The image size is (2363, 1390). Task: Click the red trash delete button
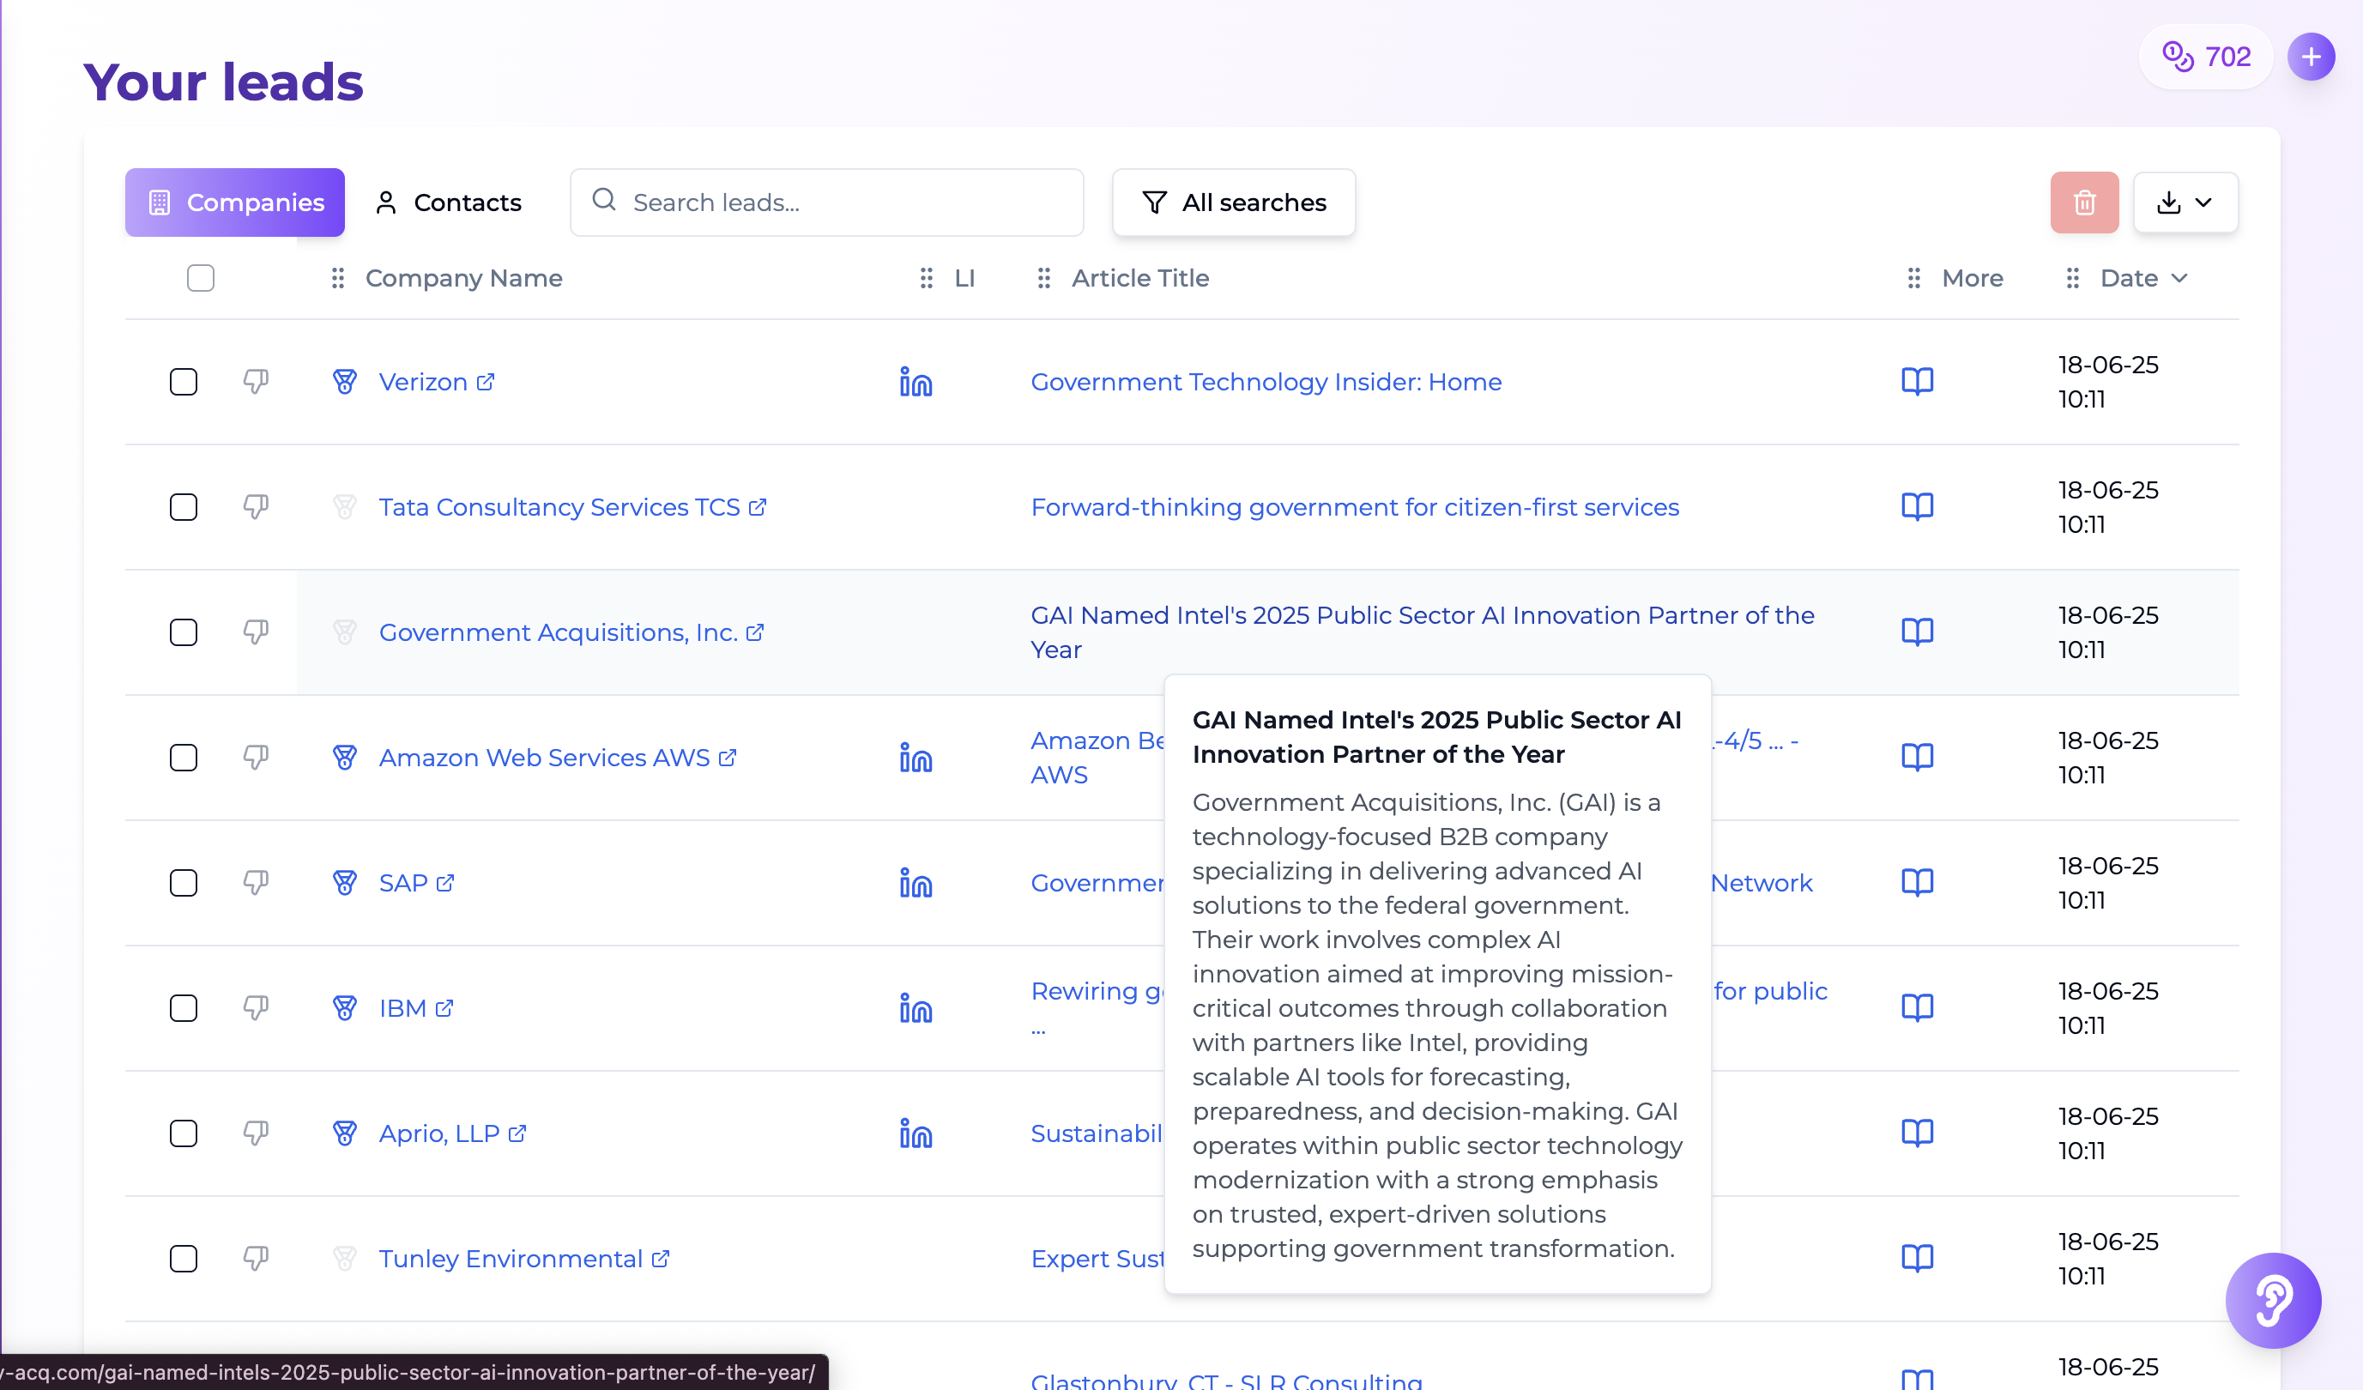coord(2084,202)
